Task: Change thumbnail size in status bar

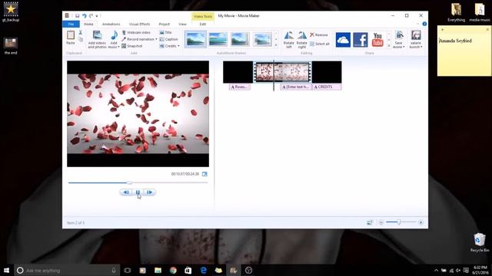Action: point(370,222)
